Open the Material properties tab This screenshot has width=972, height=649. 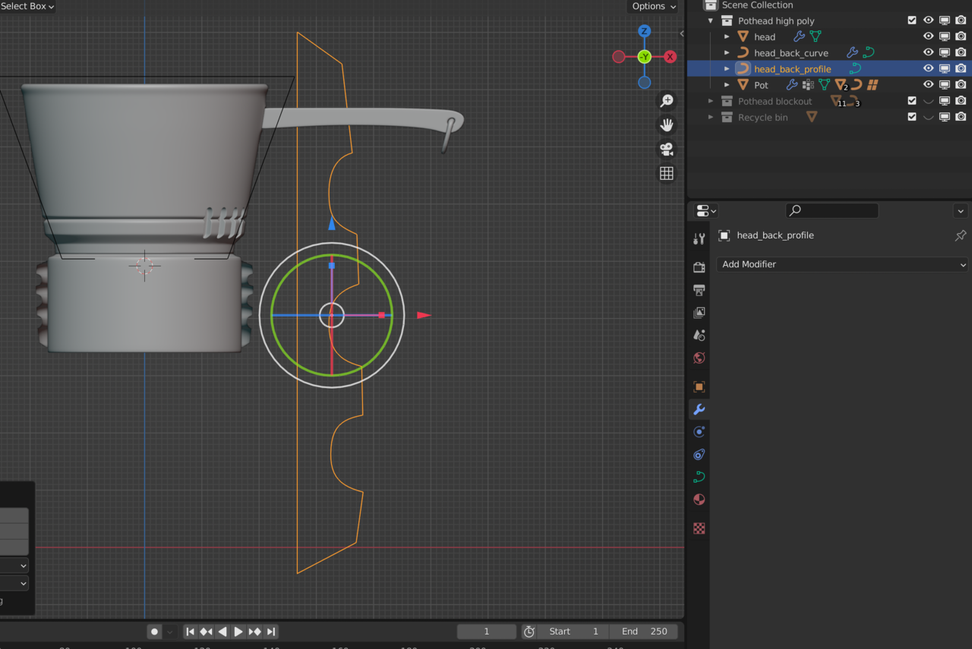pyautogui.click(x=699, y=499)
